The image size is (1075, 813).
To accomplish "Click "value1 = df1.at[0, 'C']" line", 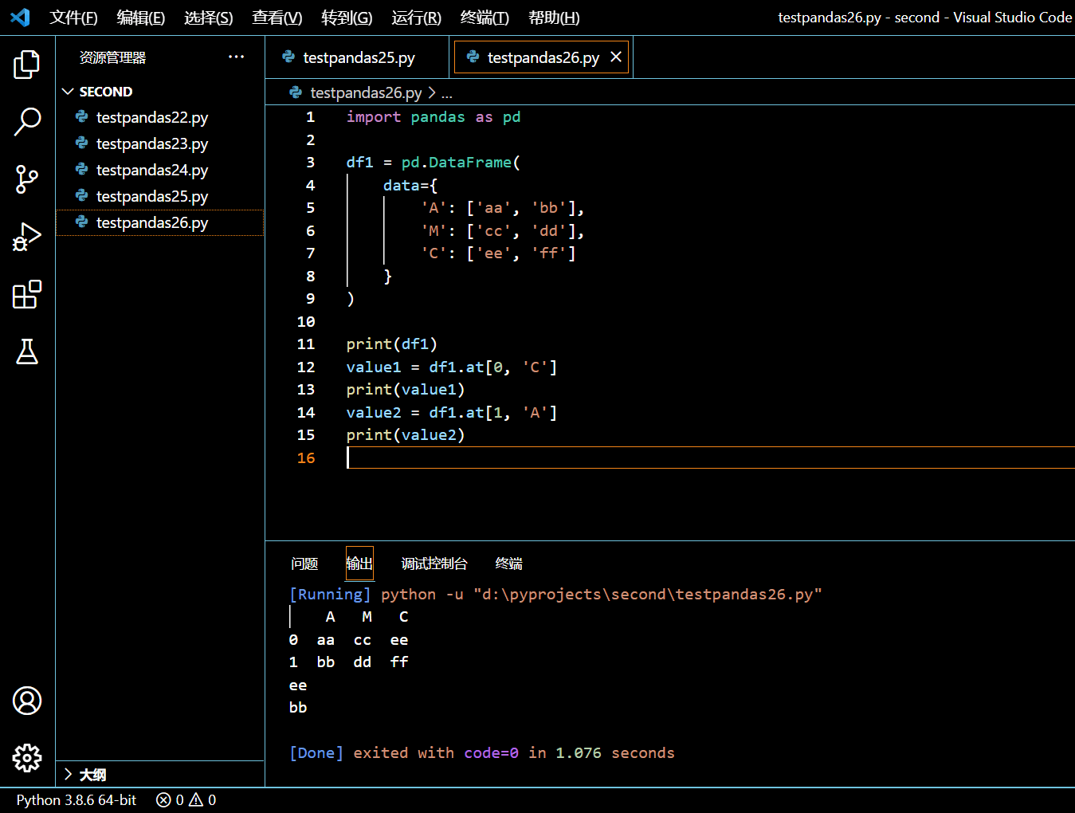I will [451, 367].
